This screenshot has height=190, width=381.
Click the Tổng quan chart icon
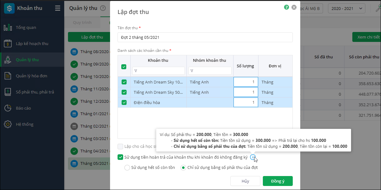tap(8, 28)
